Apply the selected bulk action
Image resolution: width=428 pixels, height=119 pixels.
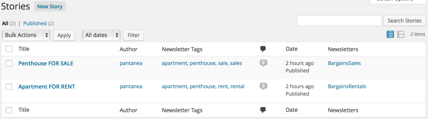pyautogui.click(x=64, y=35)
